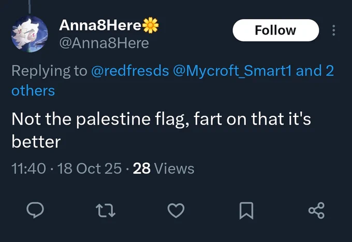Click the 'Replying to' label
This screenshot has height=242, width=352.
click(x=49, y=71)
